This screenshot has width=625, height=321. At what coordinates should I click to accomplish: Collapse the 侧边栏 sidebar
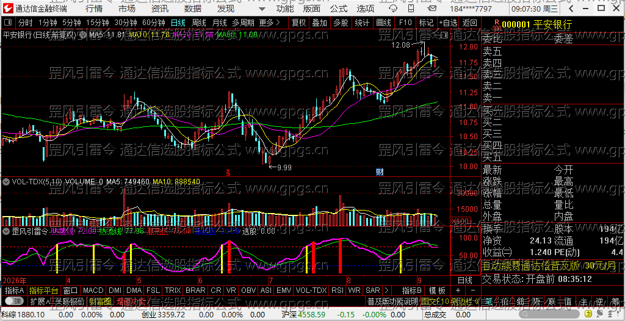pyautogui.click(x=466, y=301)
